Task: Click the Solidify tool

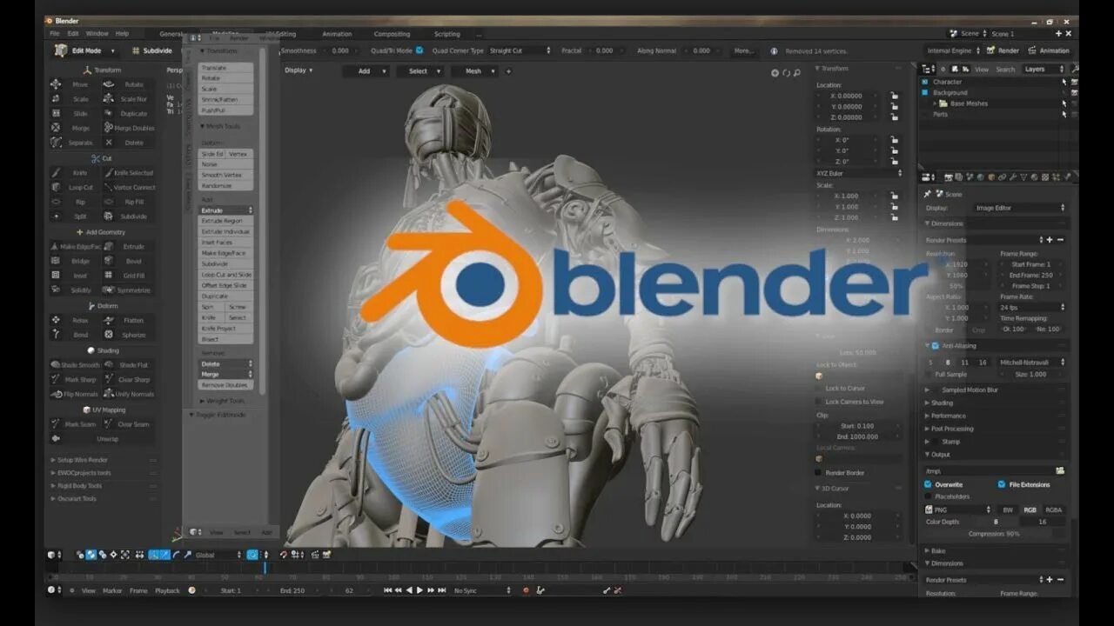Action: pyautogui.click(x=75, y=290)
